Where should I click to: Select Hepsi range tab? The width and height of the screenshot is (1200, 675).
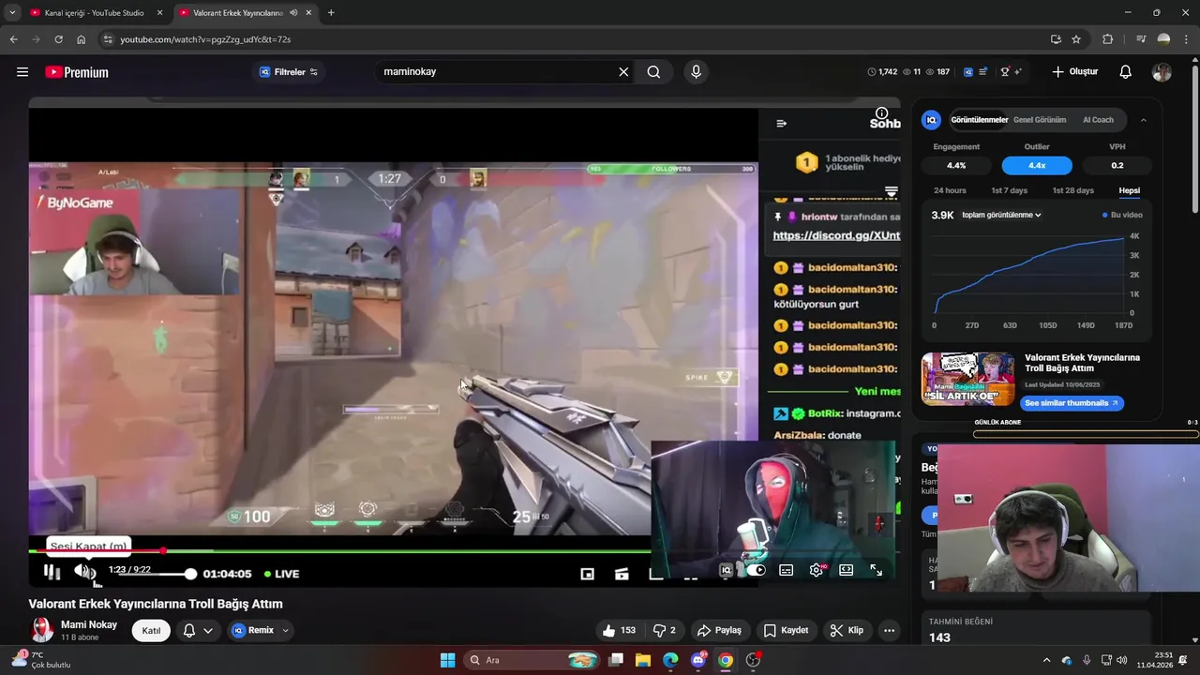1130,190
